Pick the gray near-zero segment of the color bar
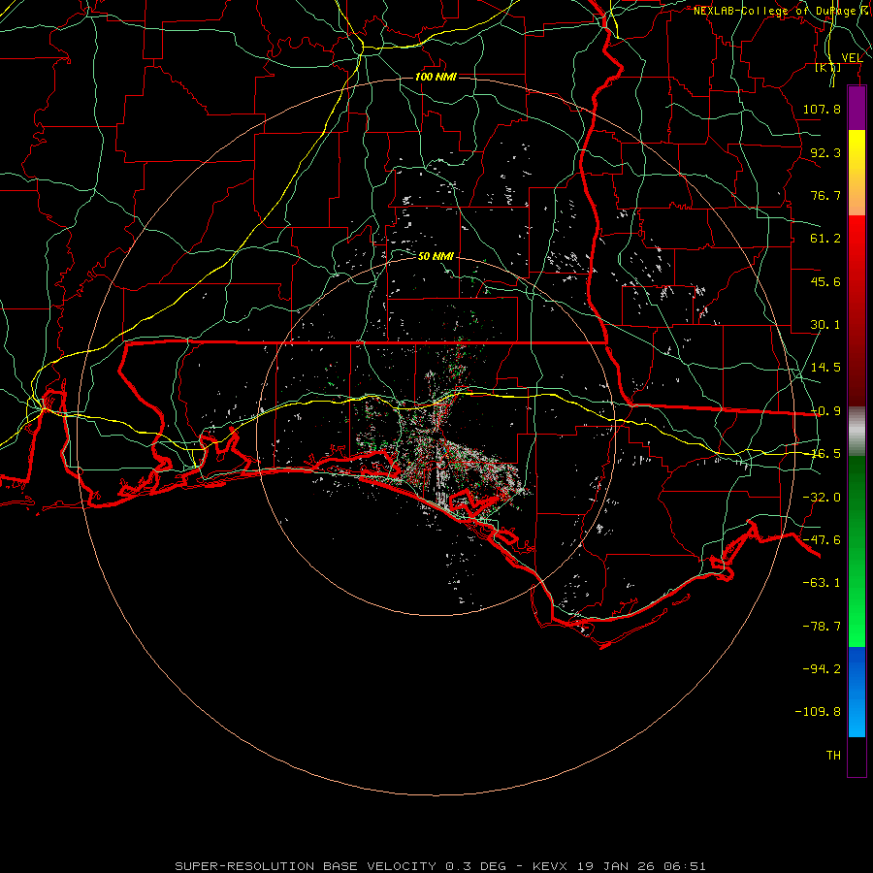The image size is (873, 873). click(857, 431)
